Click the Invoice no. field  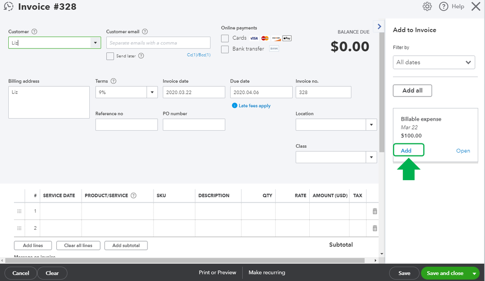[323, 93]
